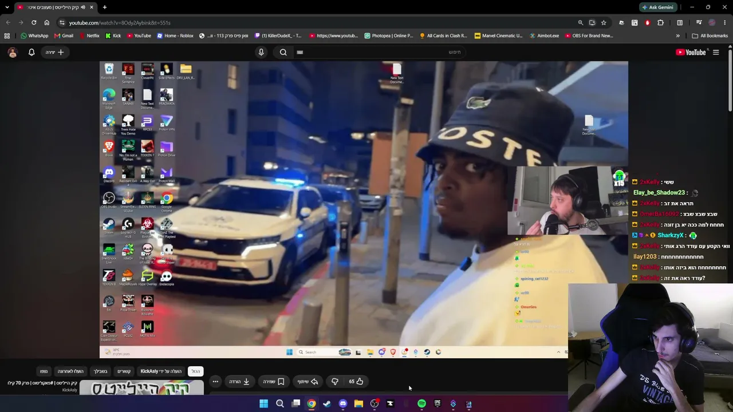The width and height of the screenshot is (733, 412).
Task: Dislike the video with thumbs down
Action: (335, 381)
